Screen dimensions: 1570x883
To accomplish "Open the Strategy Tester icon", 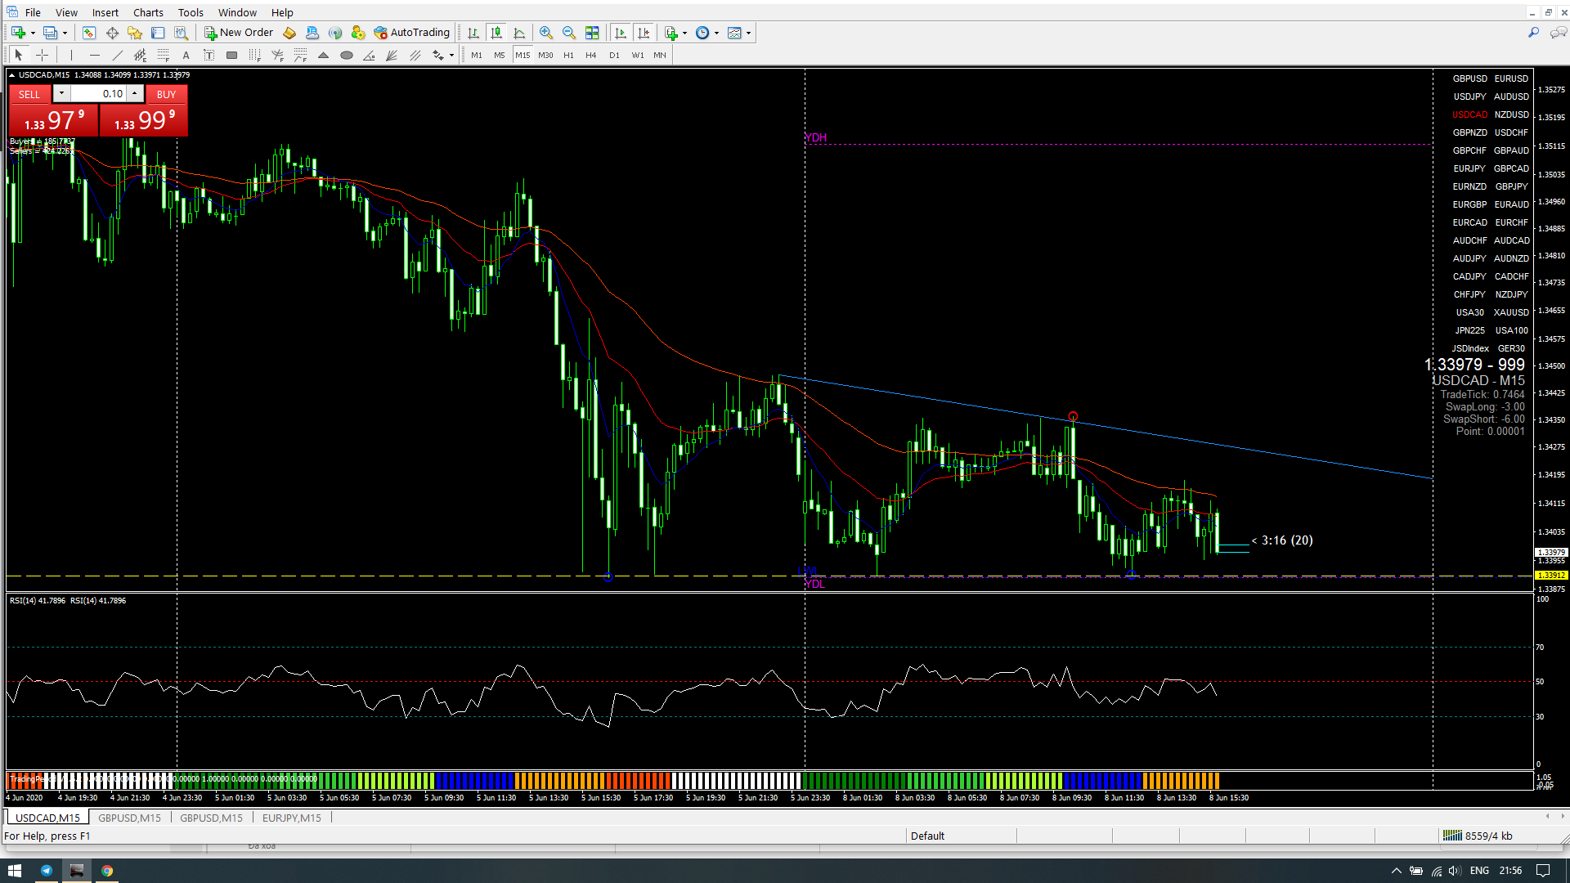I will point(181,33).
